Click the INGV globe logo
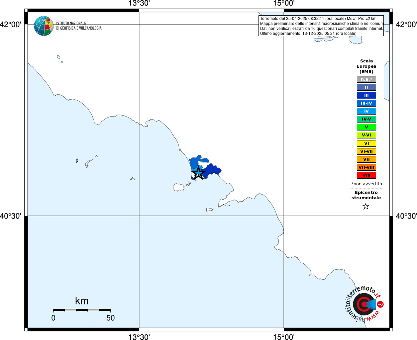This screenshot has height=340, width=417. [44, 26]
